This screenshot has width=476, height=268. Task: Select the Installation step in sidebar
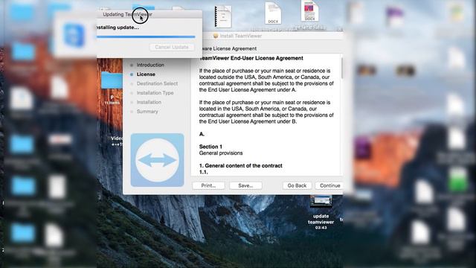click(x=149, y=102)
